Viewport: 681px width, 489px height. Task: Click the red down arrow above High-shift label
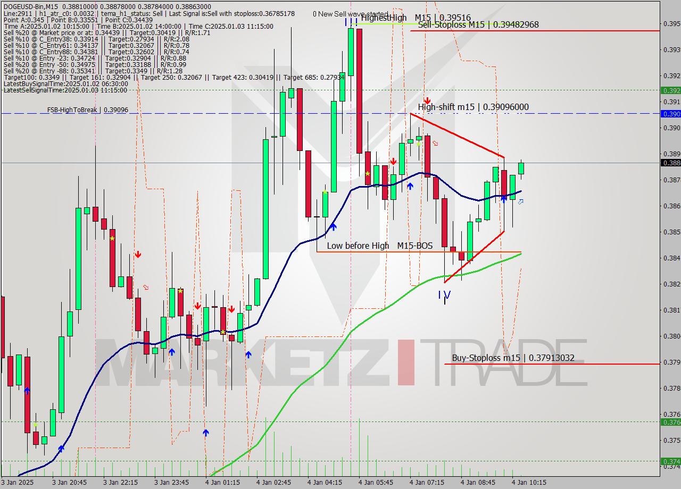coord(427,100)
